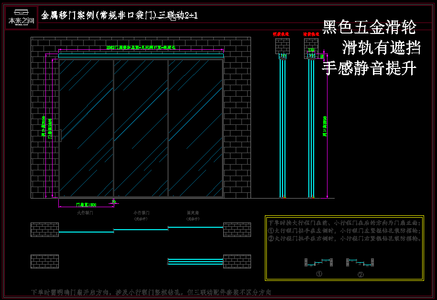437x300 pixels.
Task: Click the circled number ② under the right diagram
Action: [361, 275]
